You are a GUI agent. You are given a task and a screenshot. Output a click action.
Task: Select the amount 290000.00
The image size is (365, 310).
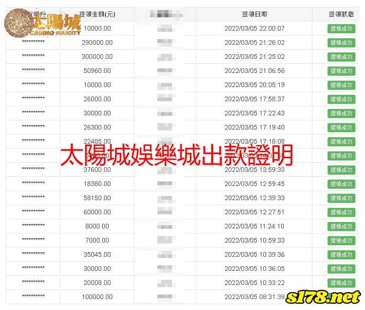point(97,42)
